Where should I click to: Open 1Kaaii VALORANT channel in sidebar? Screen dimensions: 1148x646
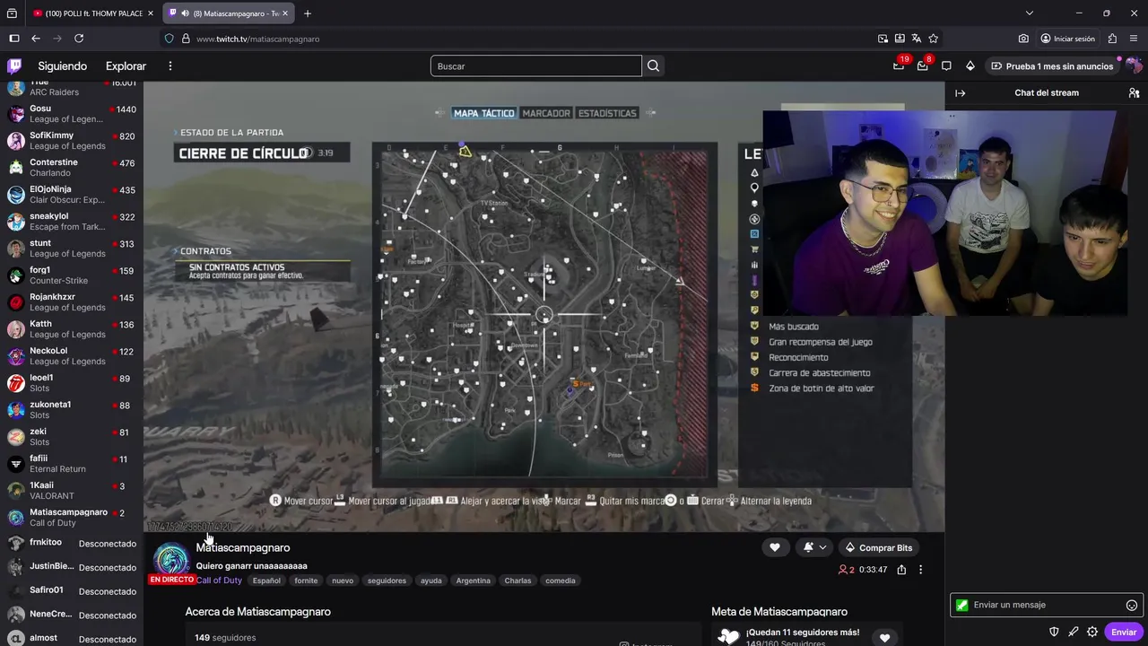72,491
